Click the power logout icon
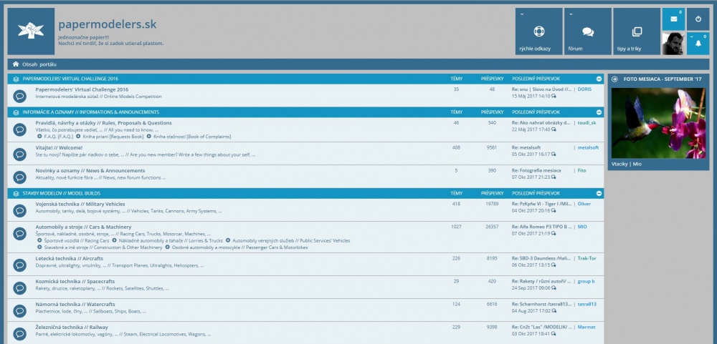This screenshot has width=717, height=344. click(698, 19)
